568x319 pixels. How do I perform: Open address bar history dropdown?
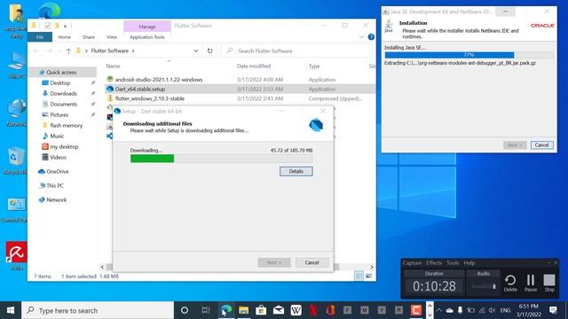coord(196,51)
